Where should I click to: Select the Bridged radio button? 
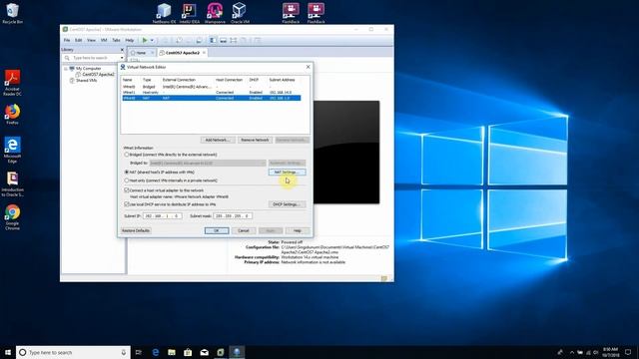[127, 155]
